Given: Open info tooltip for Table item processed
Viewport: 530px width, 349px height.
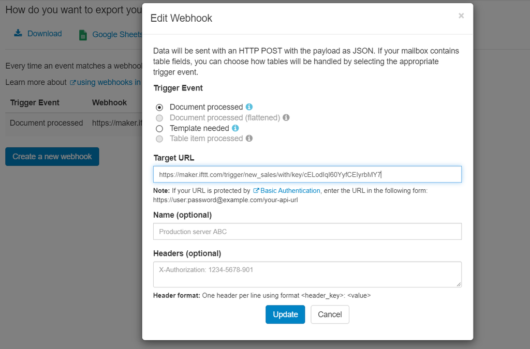Looking at the screenshot, I should point(248,138).
